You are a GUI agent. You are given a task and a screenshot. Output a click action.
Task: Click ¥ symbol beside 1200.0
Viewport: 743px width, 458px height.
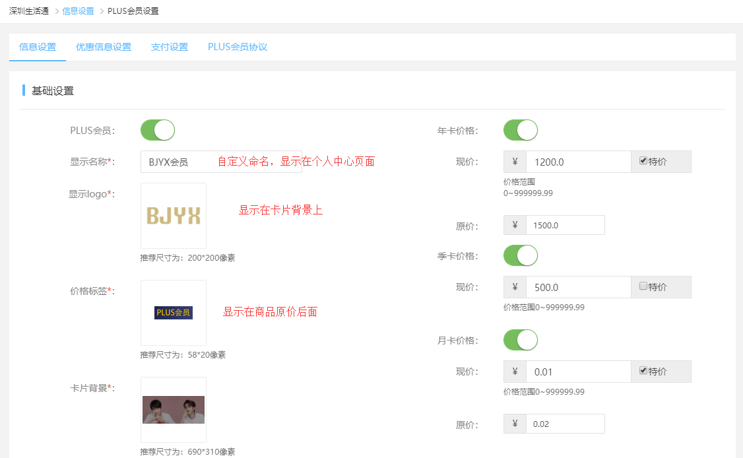point(515,162)
